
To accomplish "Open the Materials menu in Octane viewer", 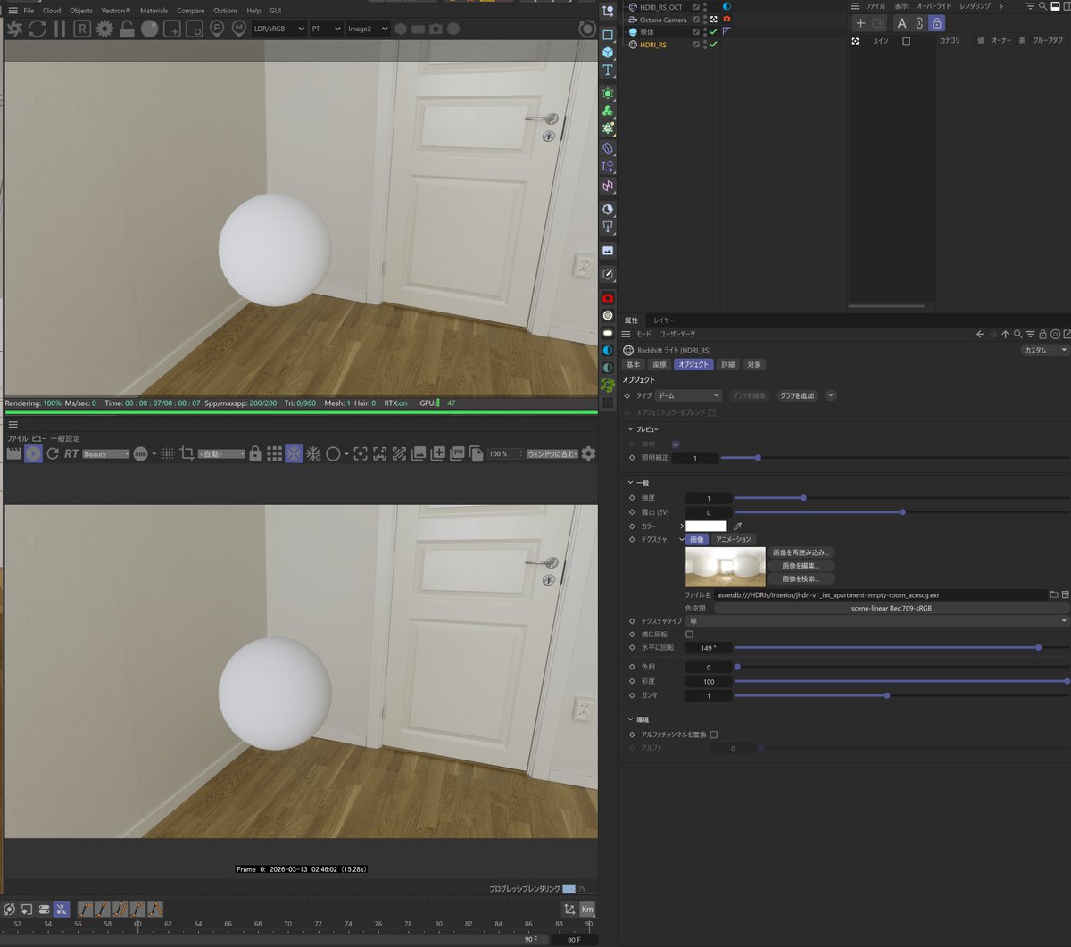I will [x=154, y=11].
